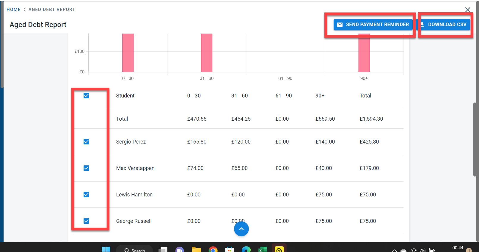The height and width of the screenshot is (252, 479).
Task: Uncheck Sergio Perez's checkbox
Action: pos(87,142)
